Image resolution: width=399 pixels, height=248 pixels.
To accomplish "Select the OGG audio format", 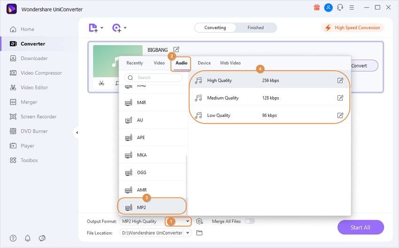I will (x=153, y=173).
